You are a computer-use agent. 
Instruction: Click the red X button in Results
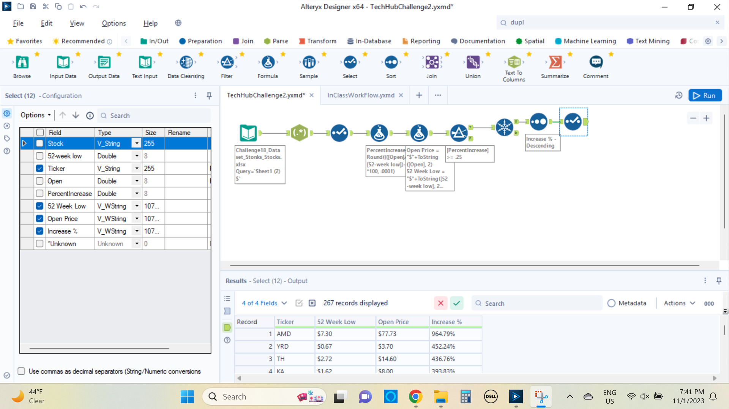[x=441, y=303]
